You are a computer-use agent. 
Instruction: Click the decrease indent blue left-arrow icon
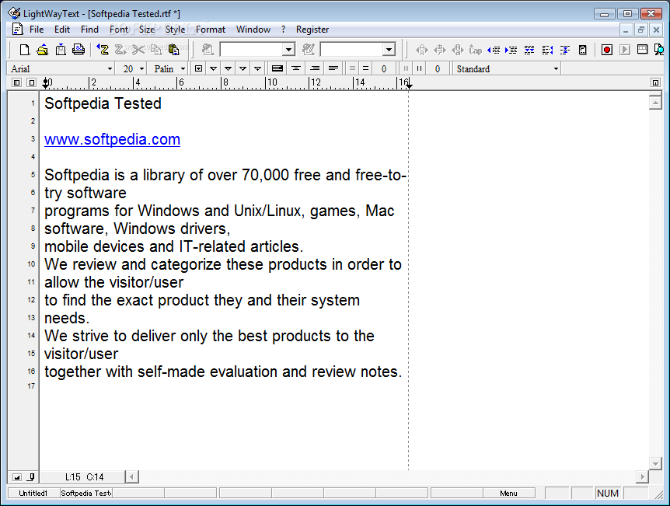pyautogui.click(x=494, y=50)
